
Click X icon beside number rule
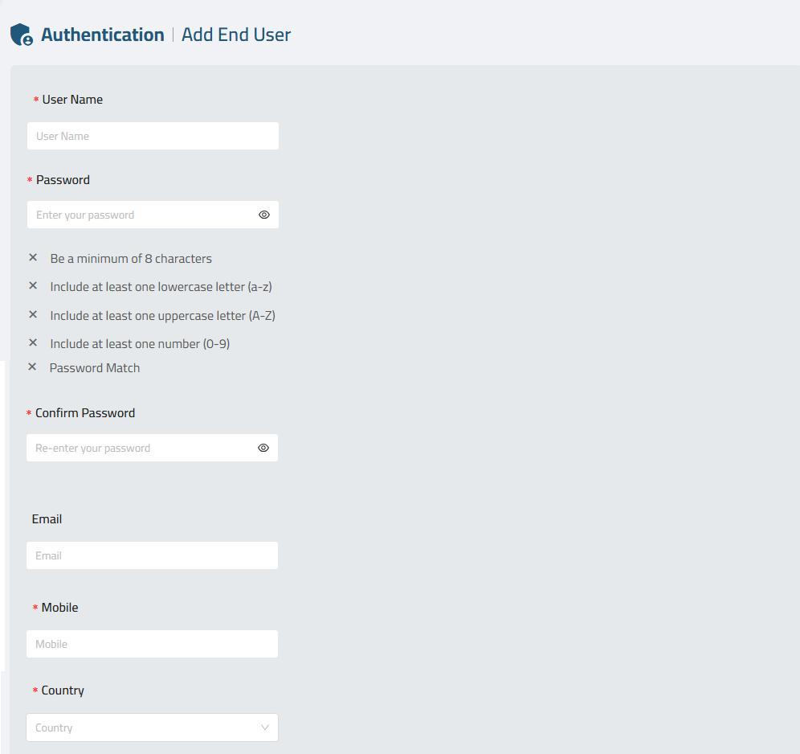click(33, 342)
